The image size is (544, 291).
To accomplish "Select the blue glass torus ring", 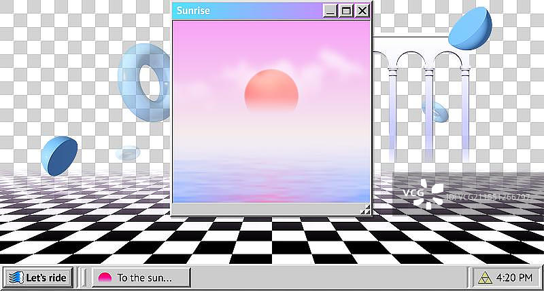I will [x=143, y=81].
